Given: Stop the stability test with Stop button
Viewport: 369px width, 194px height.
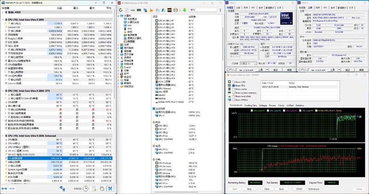Looking at the screenshot, I should (249, 189).
